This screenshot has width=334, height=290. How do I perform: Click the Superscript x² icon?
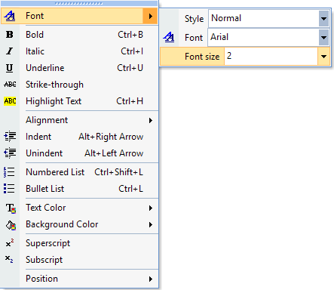click(10, 243)
